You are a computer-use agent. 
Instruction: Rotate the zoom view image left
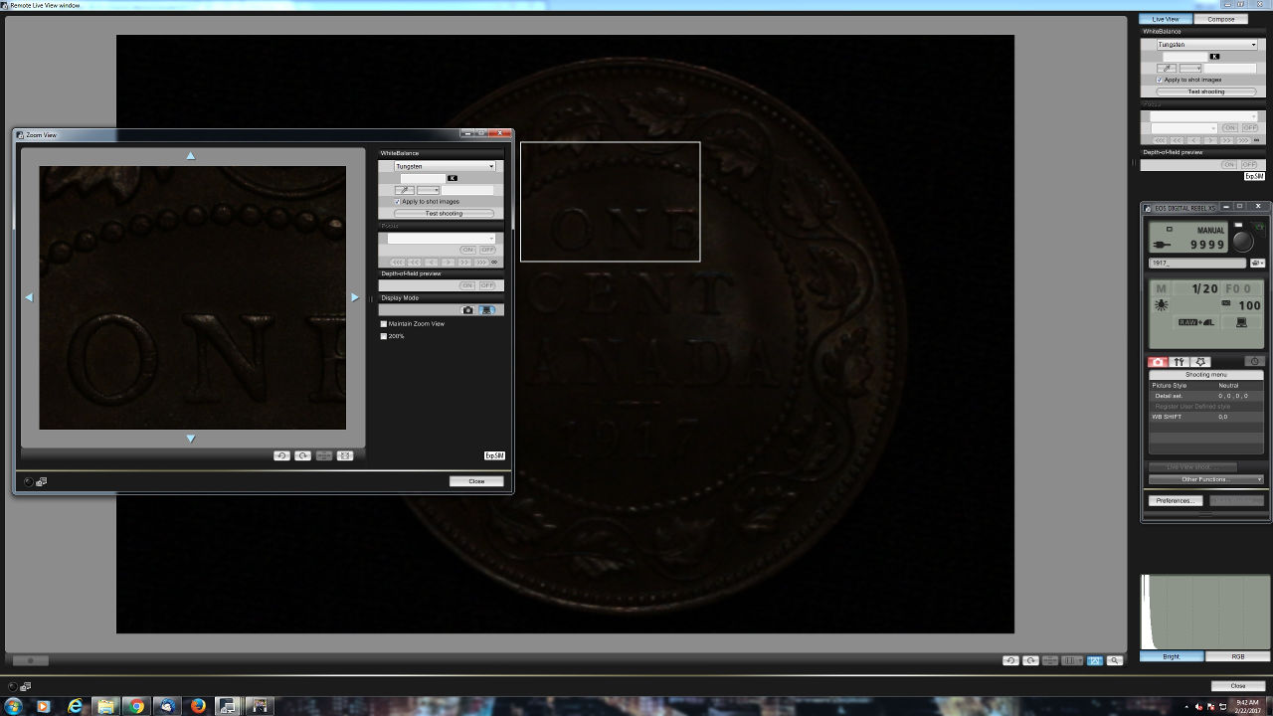click(281, 455)
